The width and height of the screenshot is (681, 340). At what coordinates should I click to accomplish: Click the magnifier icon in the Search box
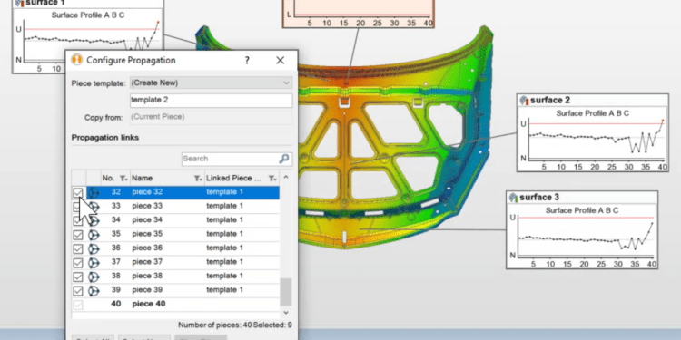coord(284,159)
